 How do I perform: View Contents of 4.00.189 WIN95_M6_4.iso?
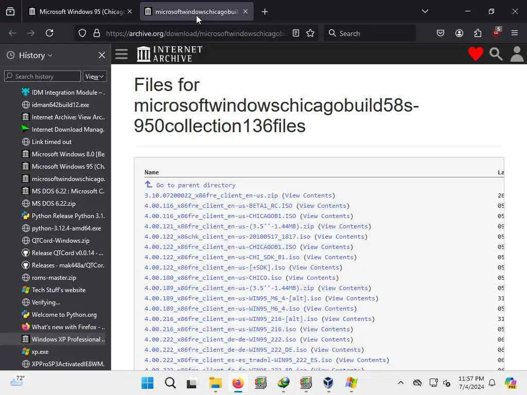(x=330, y=309)
